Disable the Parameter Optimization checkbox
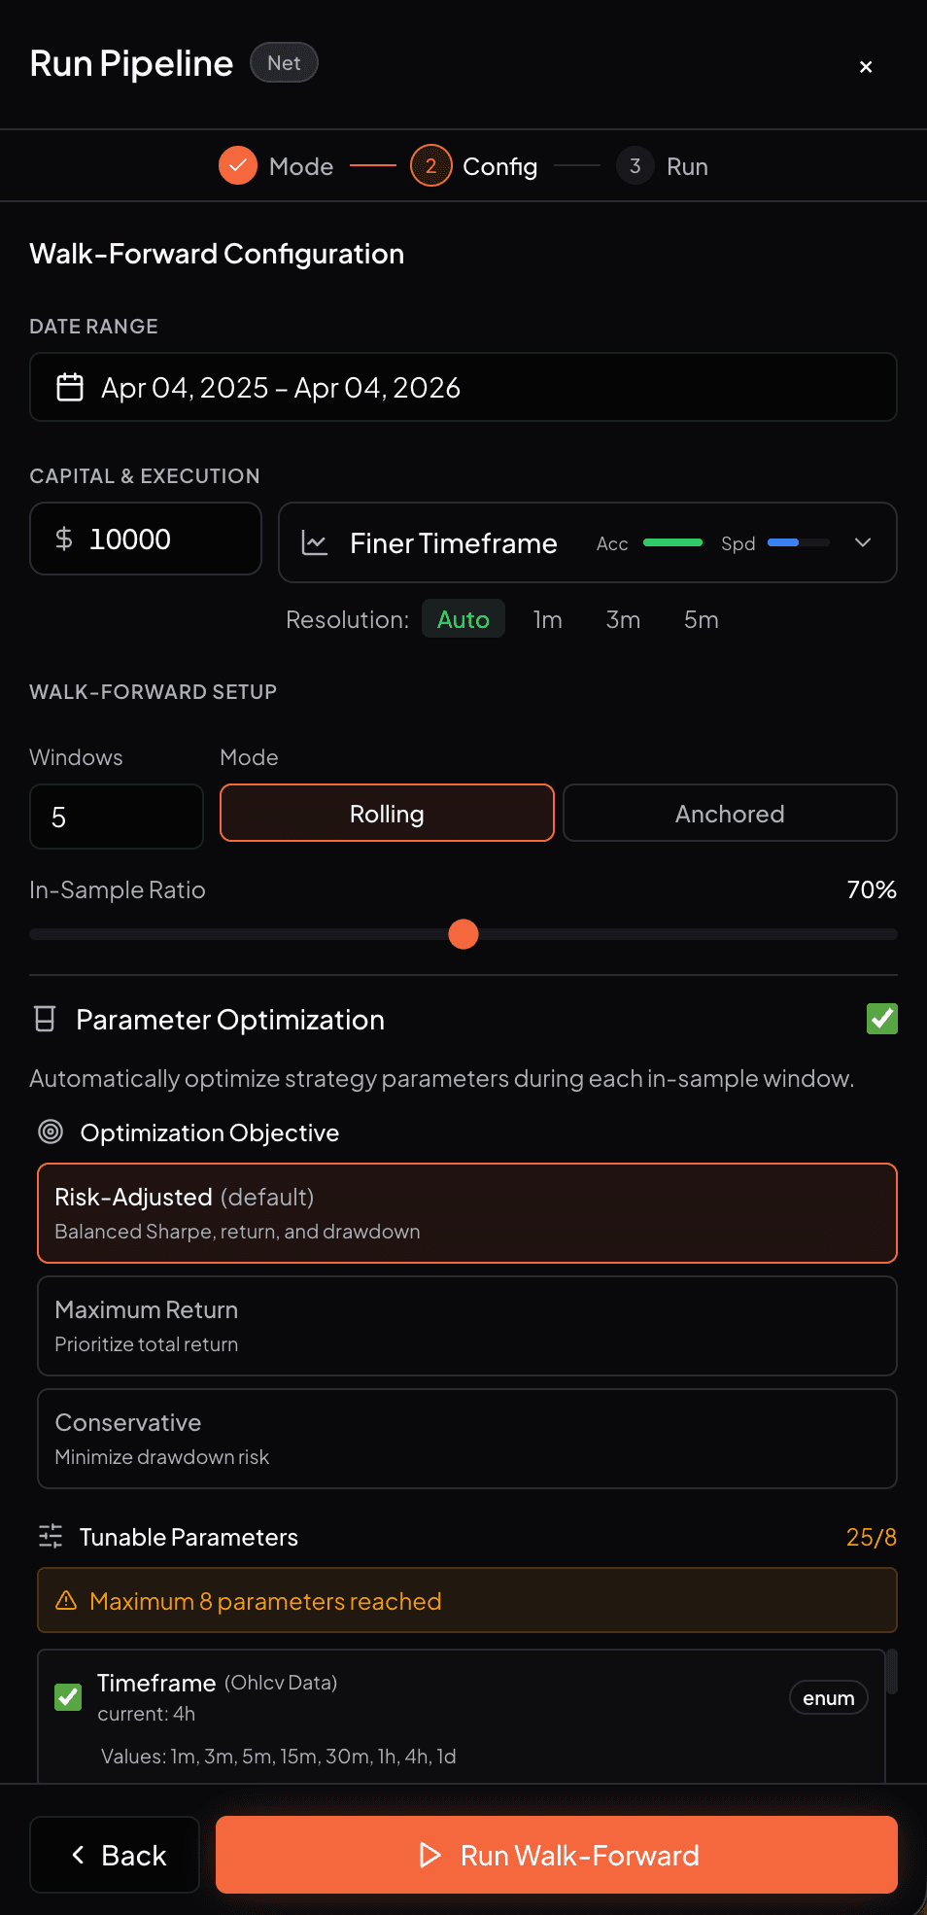Screen dimensions: 927x1915 (881, 1019)
